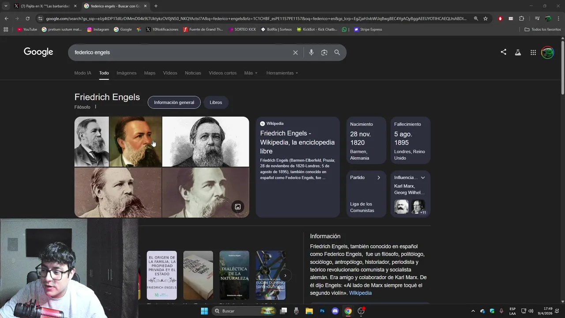565x318 pixels.
Task: Open the Partido card arrow
Action: coord(378,178)
